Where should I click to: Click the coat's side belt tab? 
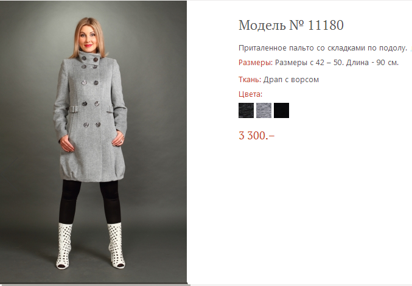click(73, 109)
